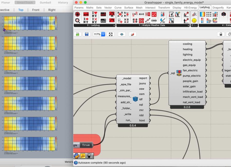Click the red sketch pen toolbar icon

tap(132, 34)
